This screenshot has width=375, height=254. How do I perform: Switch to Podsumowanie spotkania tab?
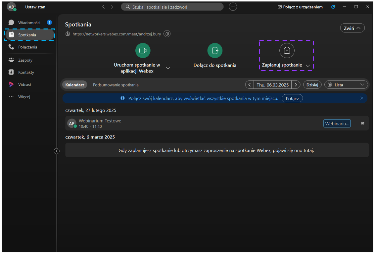click(116, 85)
